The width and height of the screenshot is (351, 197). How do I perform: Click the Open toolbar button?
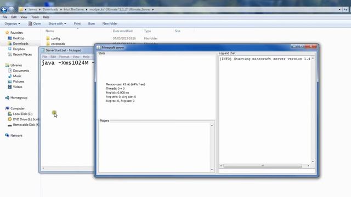click(x=35, y=24)
